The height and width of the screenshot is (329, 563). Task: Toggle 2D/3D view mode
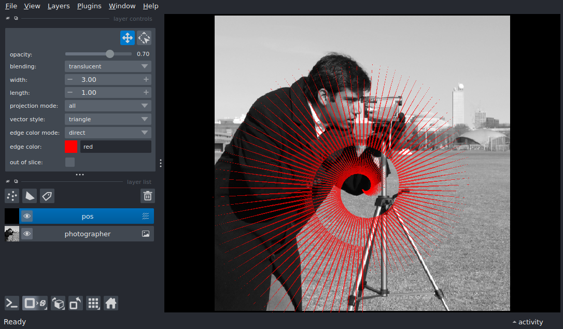(x=31, y=303)
